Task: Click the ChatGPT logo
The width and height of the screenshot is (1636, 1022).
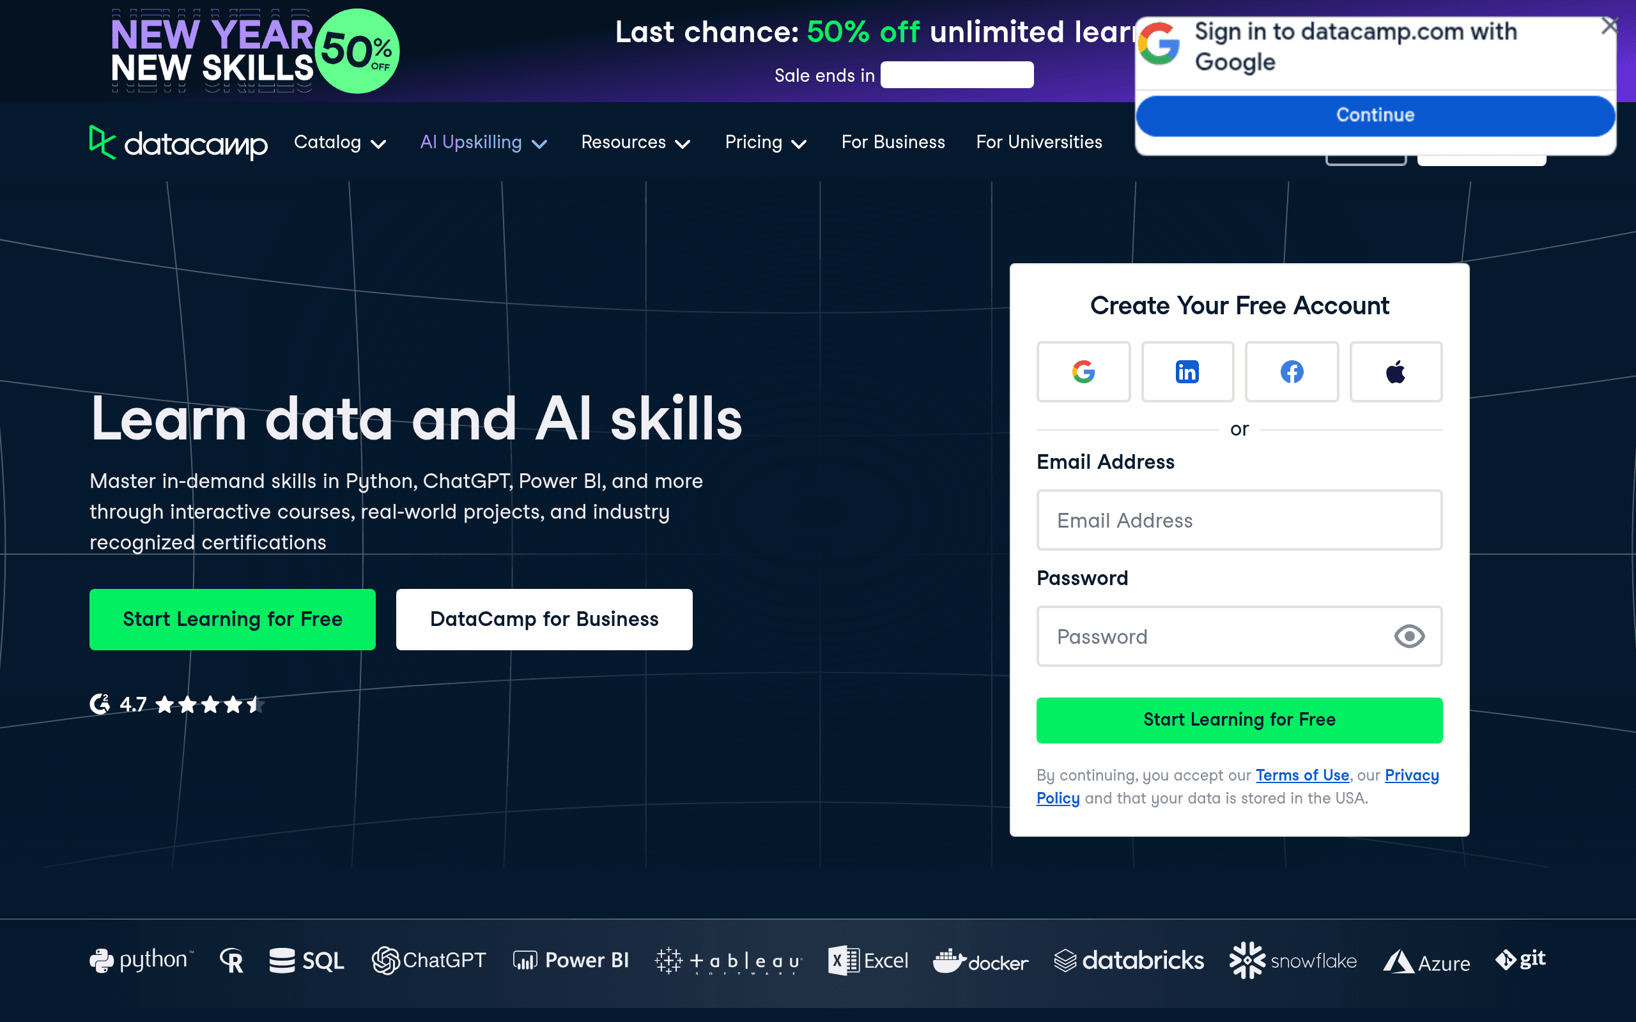Action: pyautogui.click(x=429, y=961)
